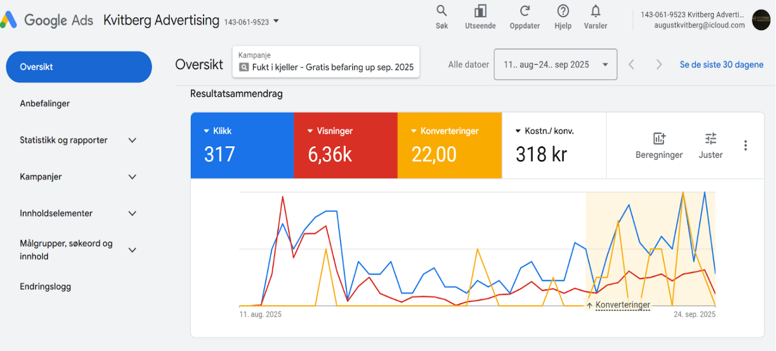Refresh data with the Oppdater icon
Viewport: 776px width, 351px height.
[x=525, y=13]
